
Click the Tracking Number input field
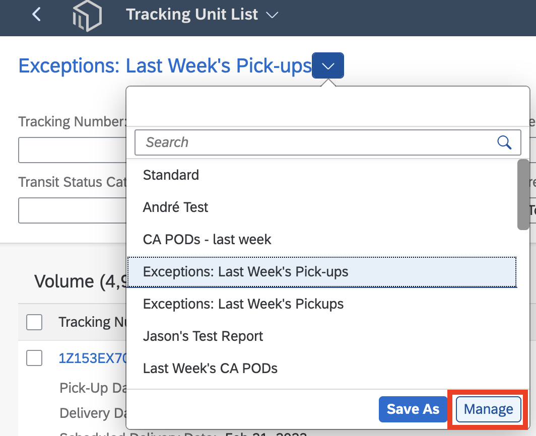(x=73, y=150)
